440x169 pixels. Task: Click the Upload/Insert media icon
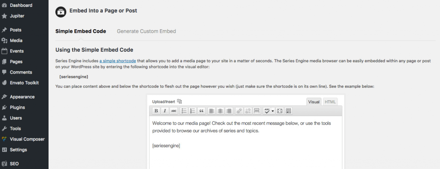tap(180, 101)
